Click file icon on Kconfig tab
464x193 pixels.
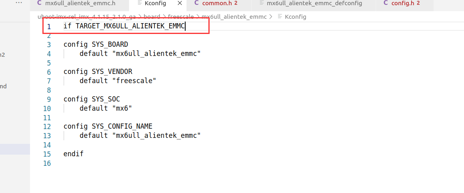pyautogui.click(x=140, y=4)
